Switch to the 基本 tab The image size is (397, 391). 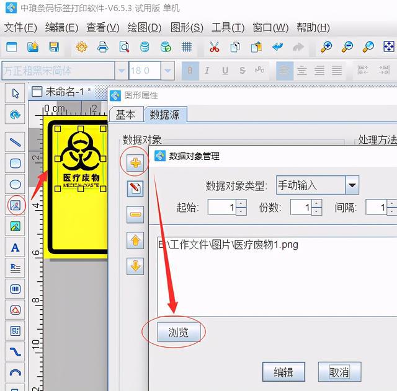(126, 115)
